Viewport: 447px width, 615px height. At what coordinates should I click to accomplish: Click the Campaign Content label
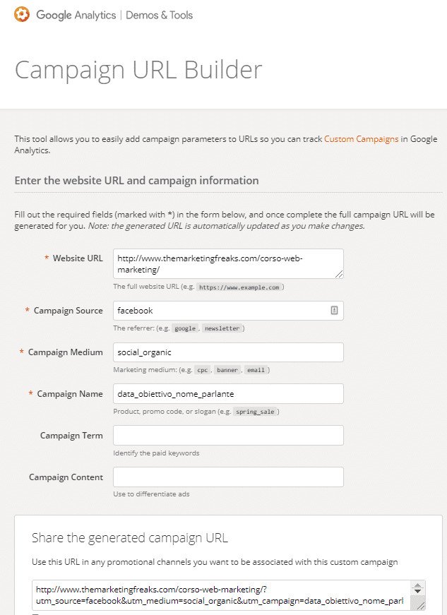[66, 477]
